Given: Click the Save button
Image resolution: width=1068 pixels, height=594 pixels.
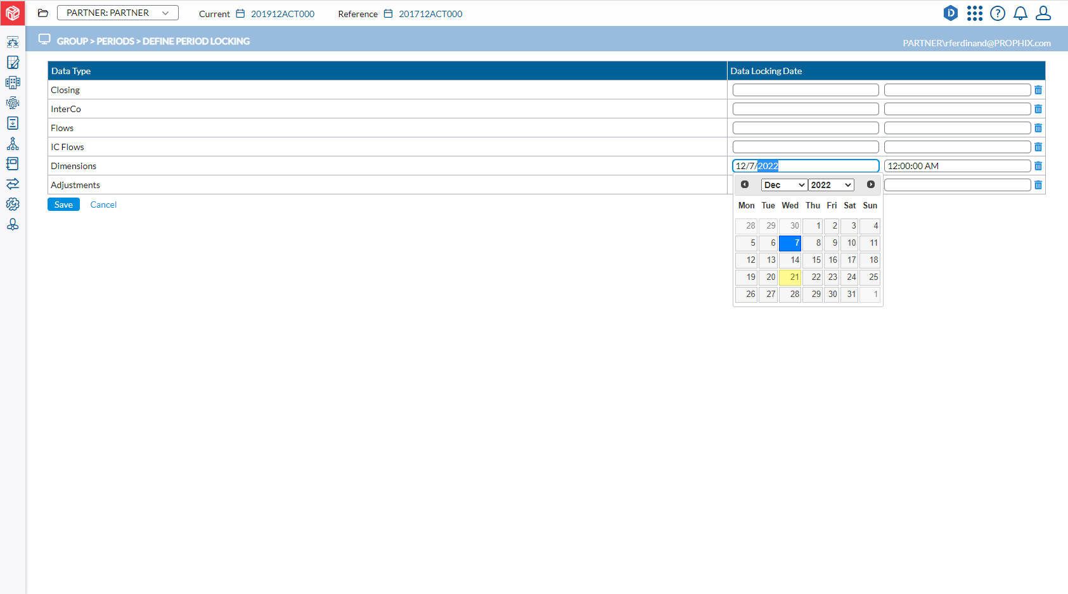Looking at the screenshot, I should (x=63, y=205).
